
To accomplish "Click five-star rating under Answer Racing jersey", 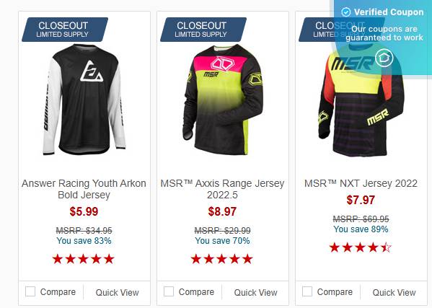I will (x=84, y=259).
